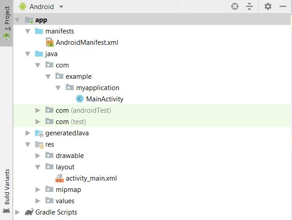Click the mipmap folder icon

49,189
